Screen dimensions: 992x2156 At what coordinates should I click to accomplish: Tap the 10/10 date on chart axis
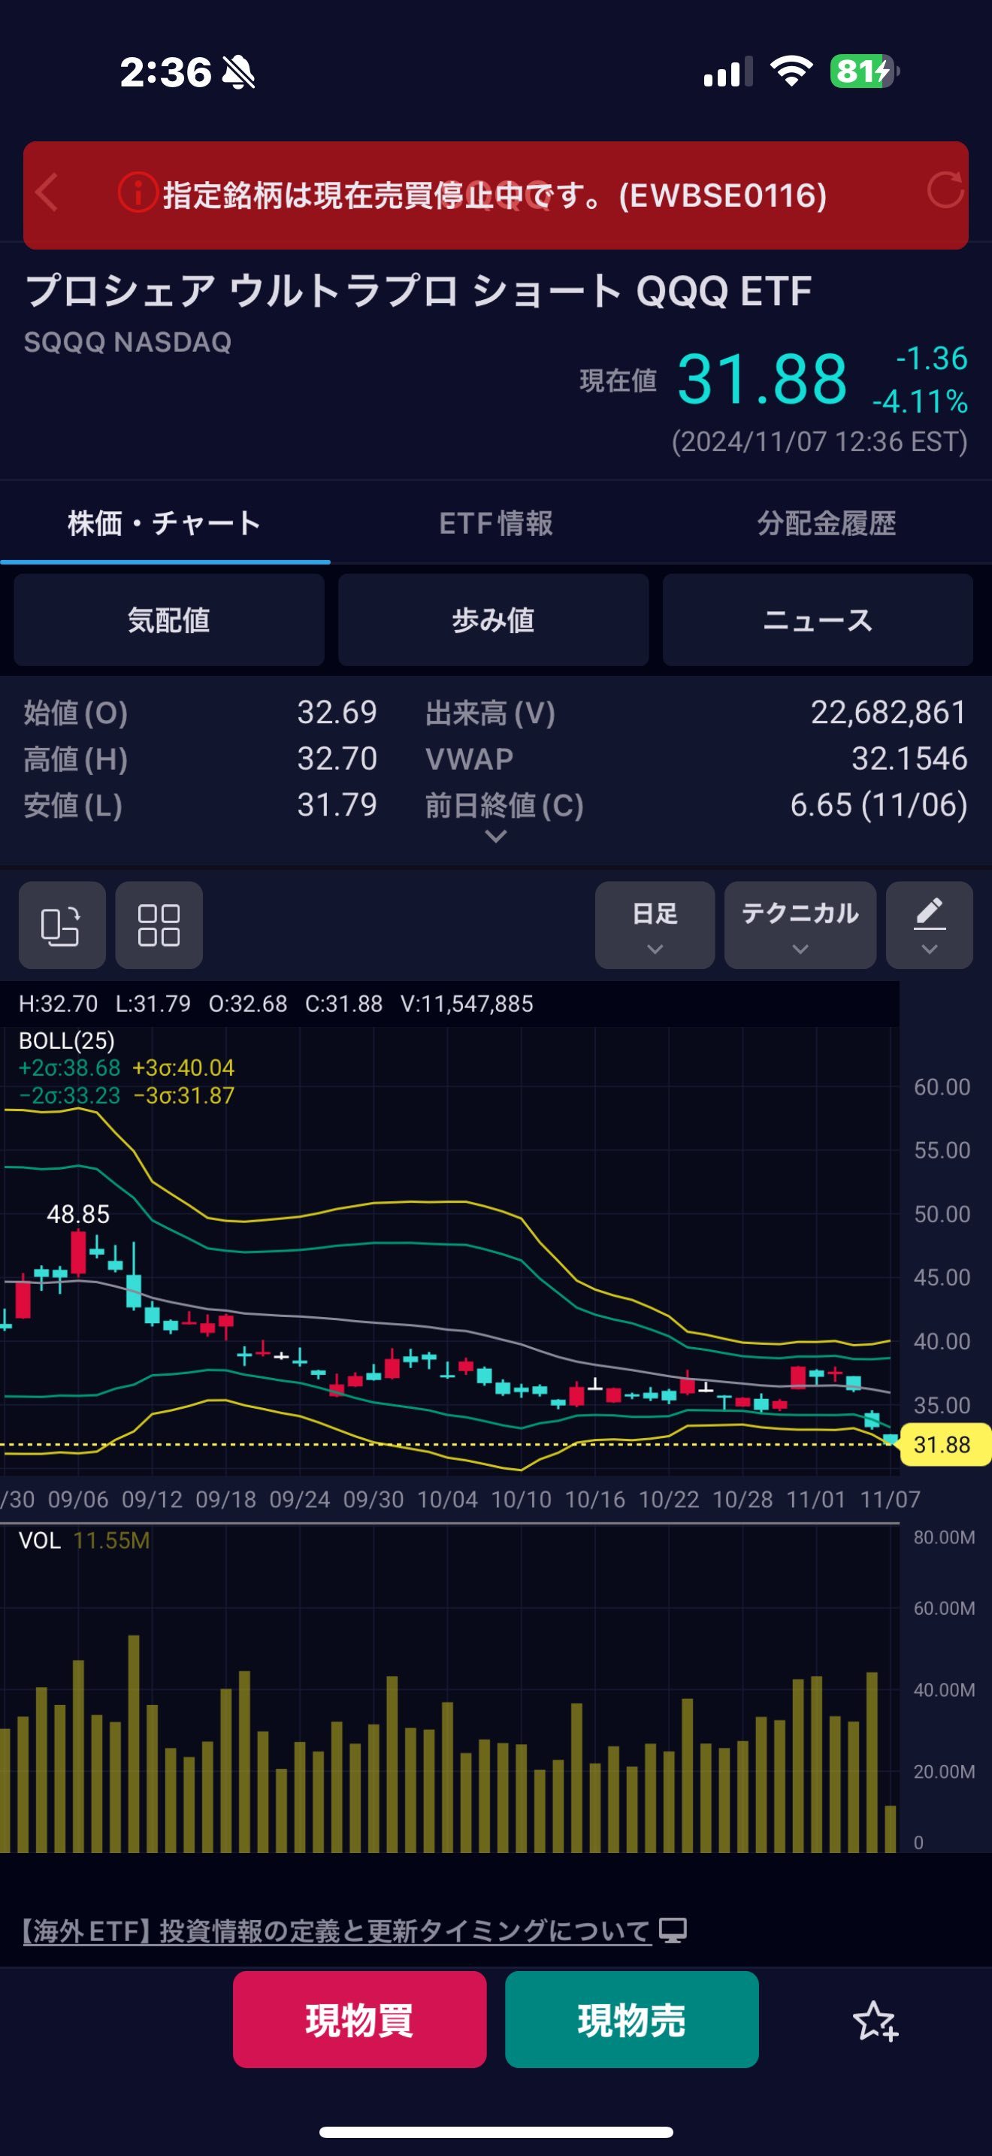coord(521,1499)
